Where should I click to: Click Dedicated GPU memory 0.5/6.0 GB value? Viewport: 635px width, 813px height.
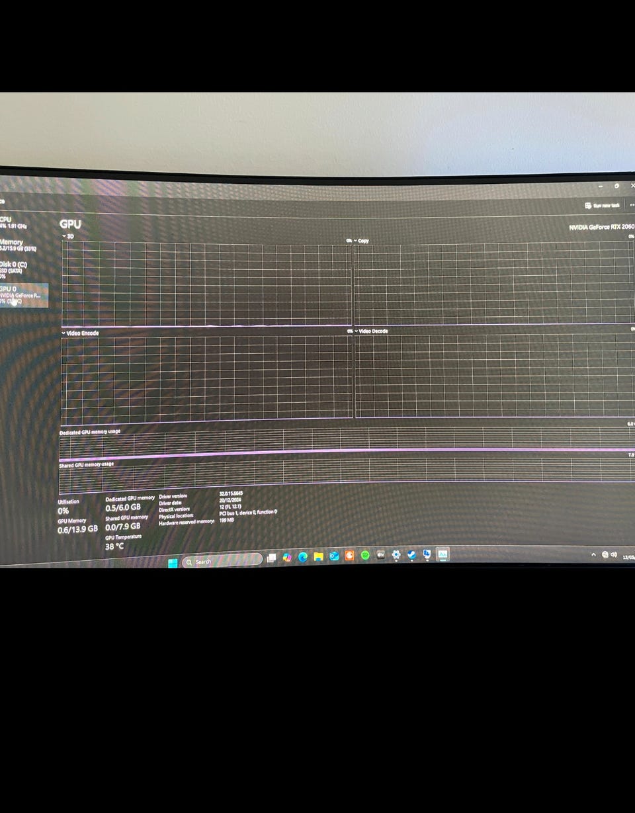[x=122, y=507]
